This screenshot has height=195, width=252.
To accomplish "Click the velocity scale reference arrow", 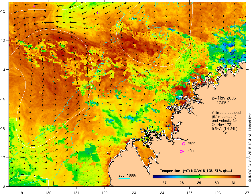I will click(221, 133).
